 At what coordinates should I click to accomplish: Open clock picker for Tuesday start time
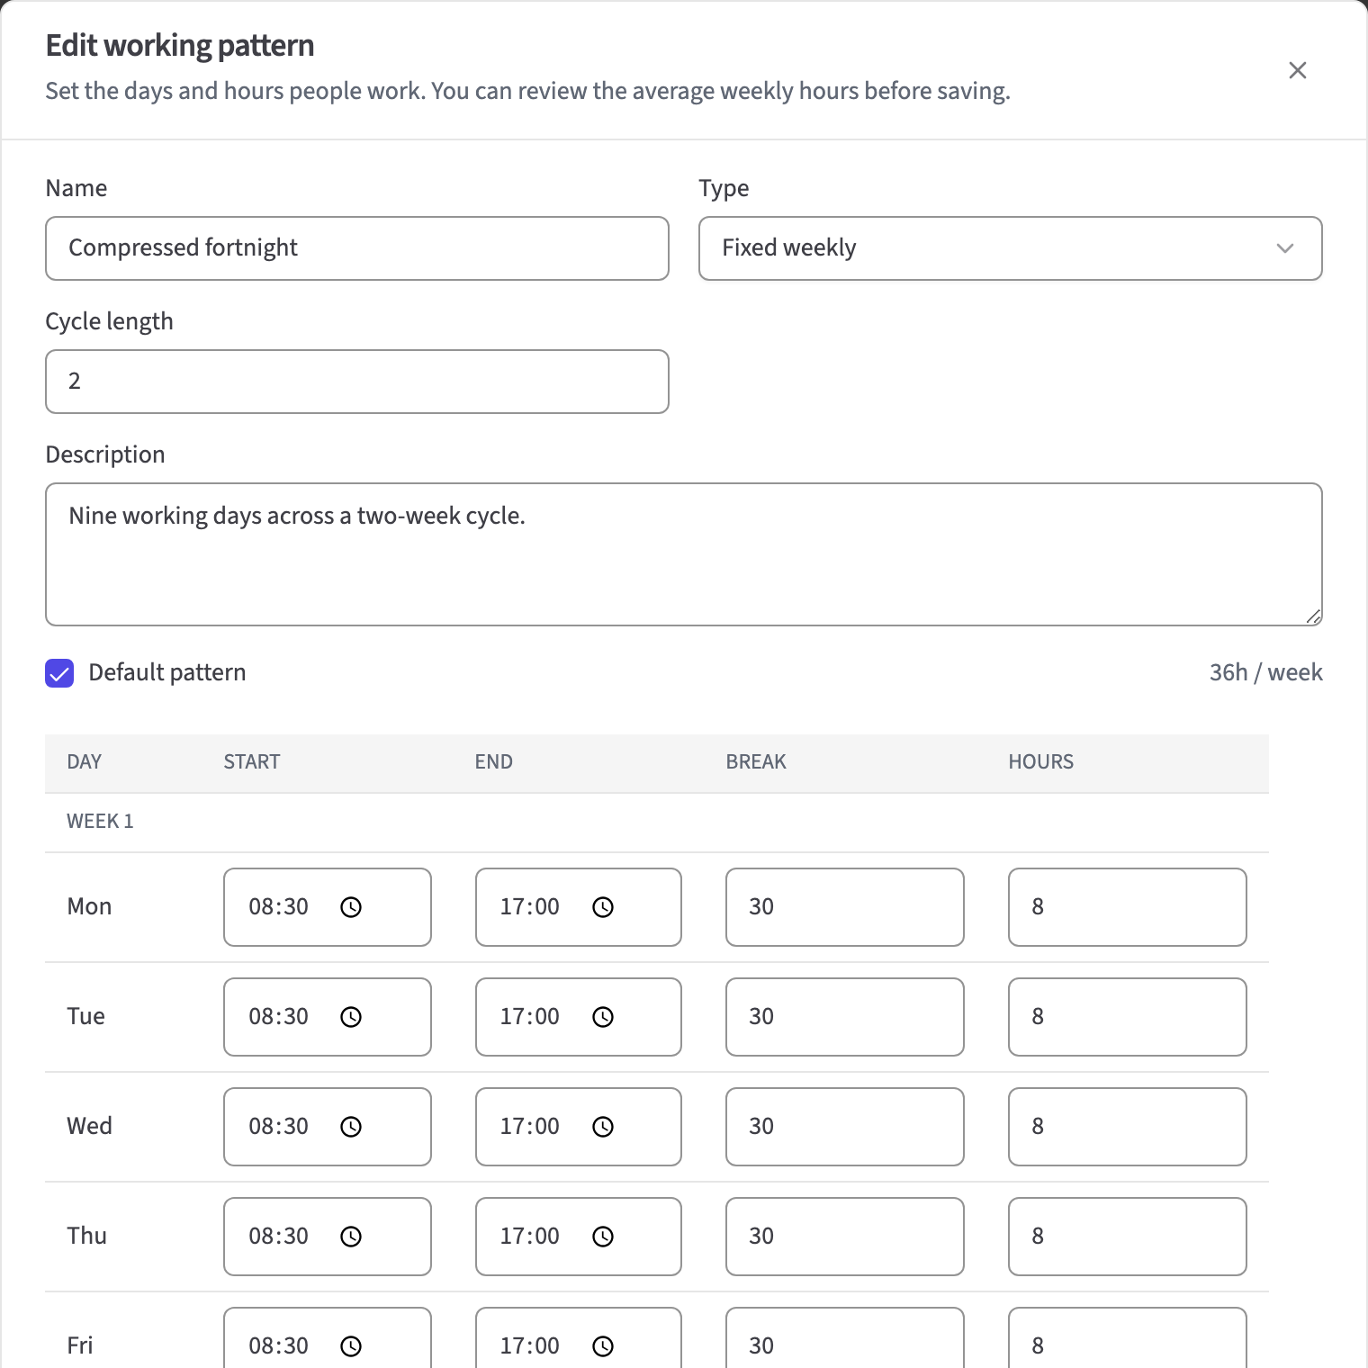[351, 1017]
